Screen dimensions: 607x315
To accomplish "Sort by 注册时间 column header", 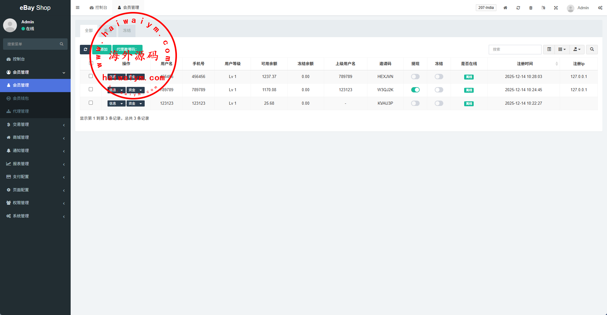I will [525, 64].
